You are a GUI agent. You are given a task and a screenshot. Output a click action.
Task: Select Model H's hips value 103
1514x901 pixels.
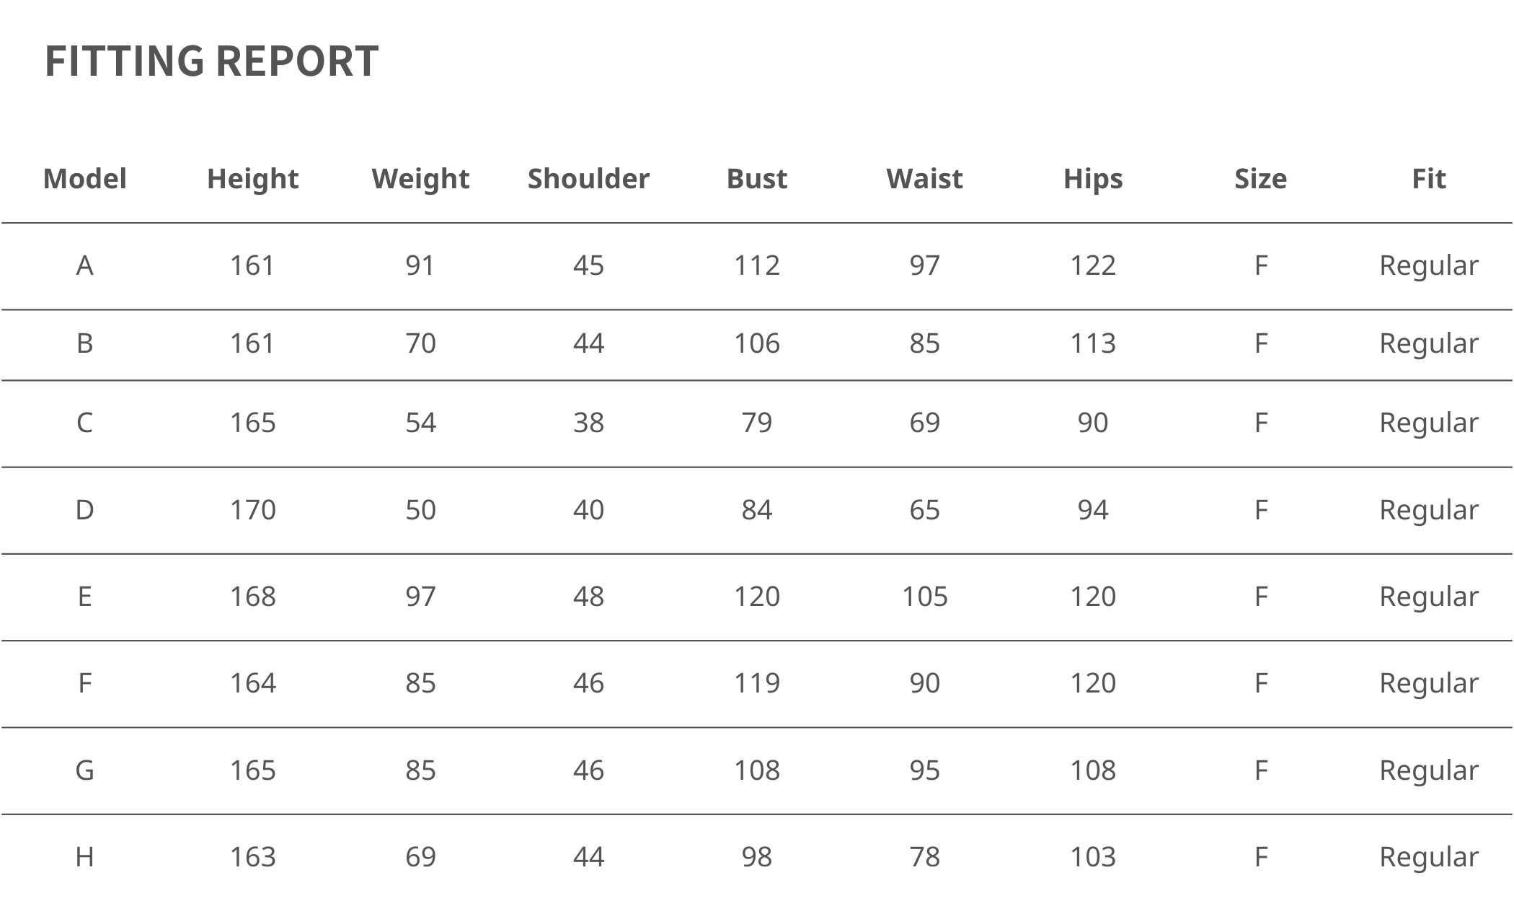coord(1093,857)
